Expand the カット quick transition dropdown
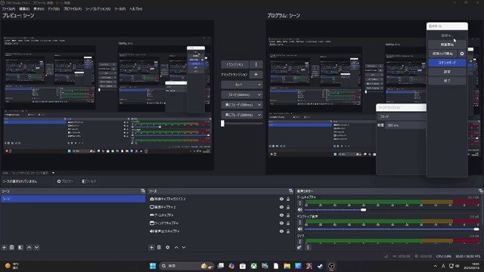 [259, 85]
